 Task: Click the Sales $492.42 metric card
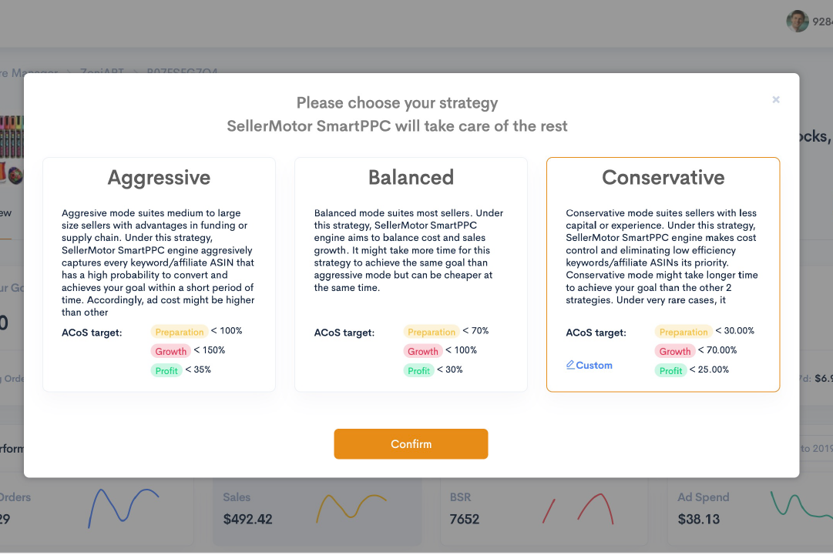[317, 511]
